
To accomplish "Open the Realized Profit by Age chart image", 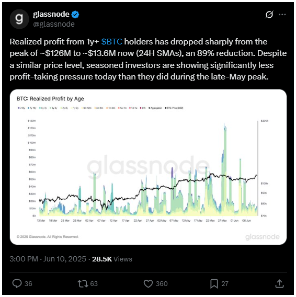I will click(148, 167).
